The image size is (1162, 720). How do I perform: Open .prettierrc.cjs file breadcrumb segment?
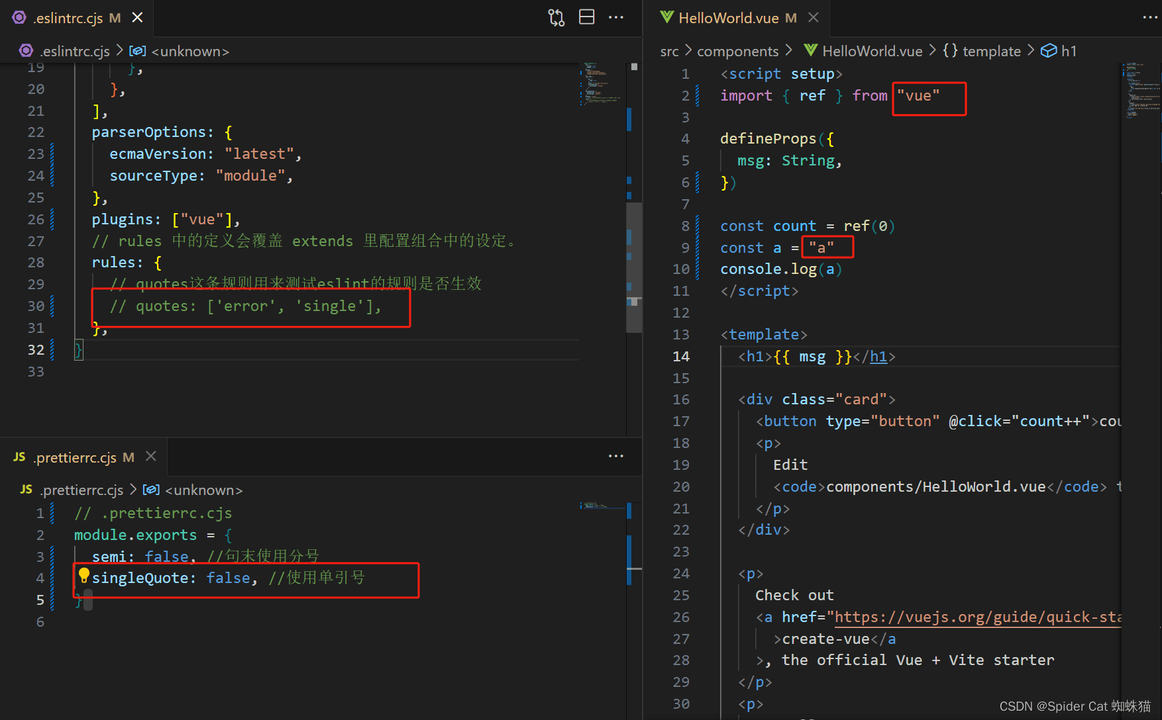pos(81,490)
